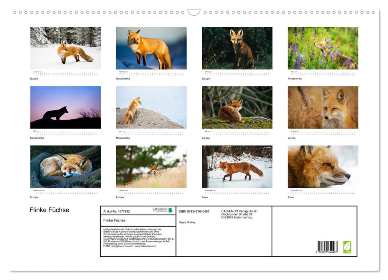
Task: Toggle the März Europa region label
Action: [206, 78]
